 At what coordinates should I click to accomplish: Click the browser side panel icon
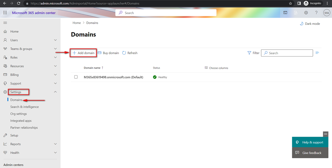[299, 3]
